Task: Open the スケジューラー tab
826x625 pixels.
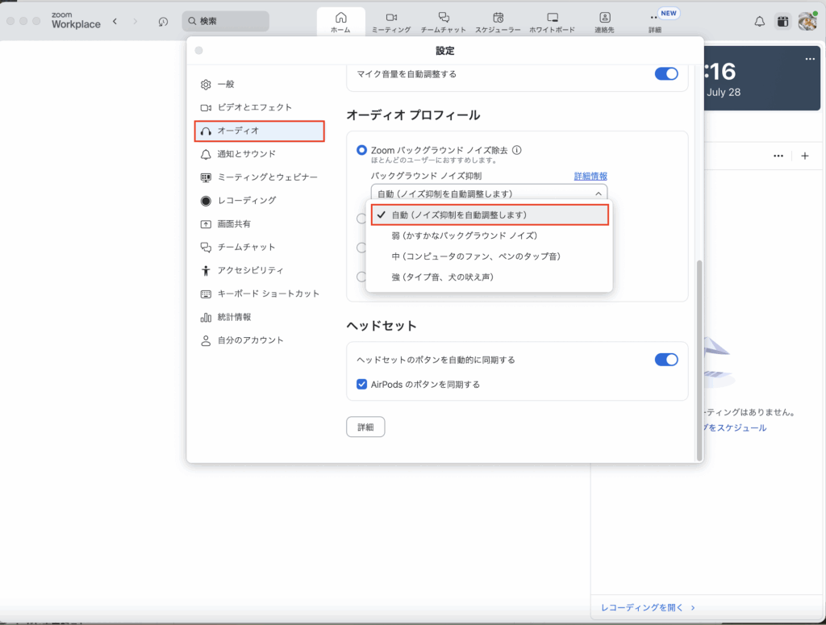Action: (x=498, y=22)
